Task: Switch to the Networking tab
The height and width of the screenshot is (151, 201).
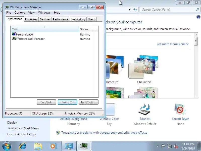Action: [x=78, y=19]
